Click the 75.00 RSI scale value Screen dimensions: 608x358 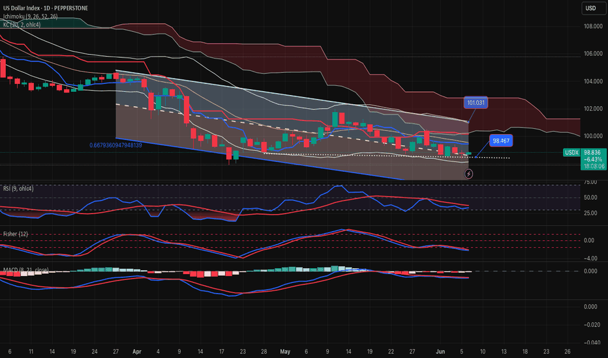pos(590,182)
